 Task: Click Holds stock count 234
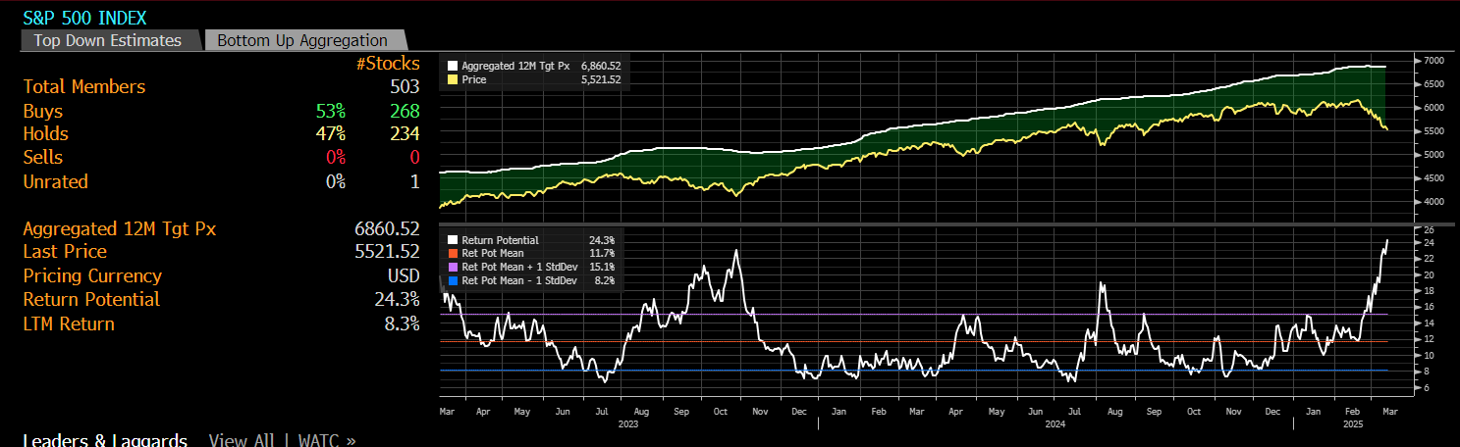(405, 134)
